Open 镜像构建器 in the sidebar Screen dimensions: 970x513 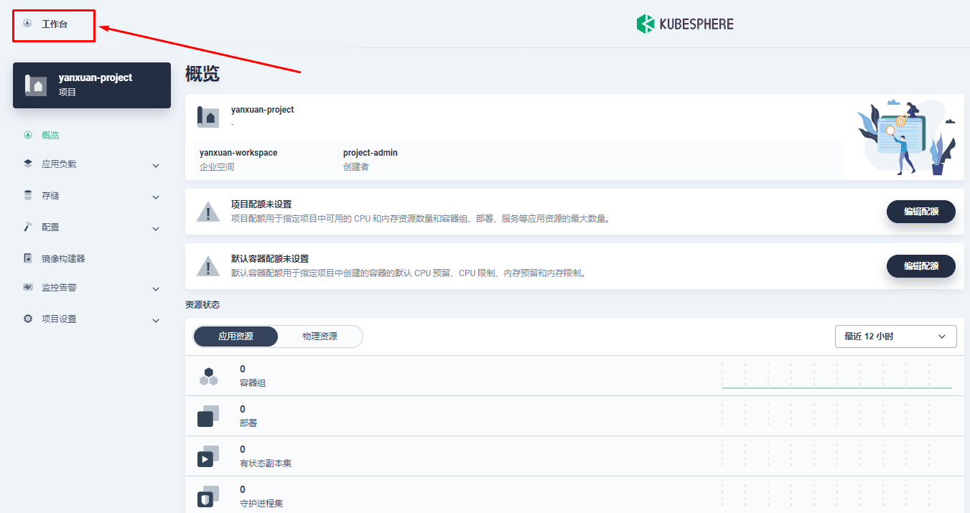[x=63, y=258]
